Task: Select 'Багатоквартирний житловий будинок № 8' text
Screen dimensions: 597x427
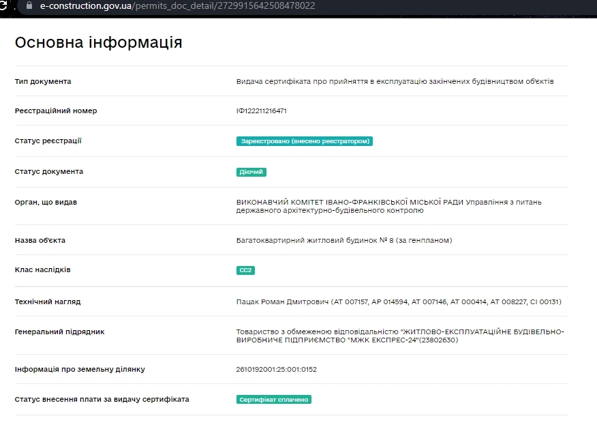Action: pos(315,240)
